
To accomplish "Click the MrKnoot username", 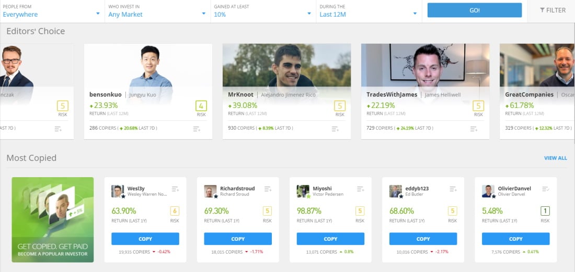I will [x=240, y=95].
